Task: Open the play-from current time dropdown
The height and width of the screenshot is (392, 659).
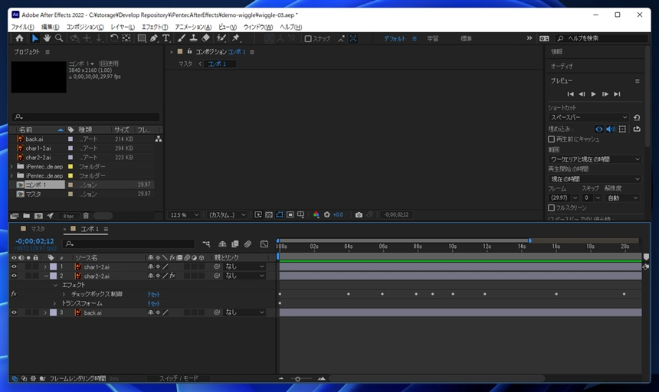Action: click(595, 179)
